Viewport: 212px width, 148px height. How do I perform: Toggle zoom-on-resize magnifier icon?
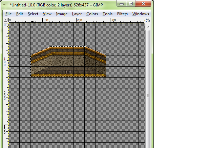[148, 20]
